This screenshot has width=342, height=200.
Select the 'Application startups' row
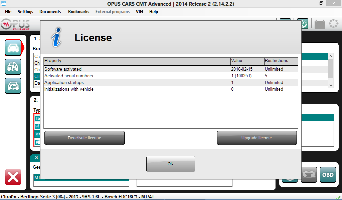[171, 82]
